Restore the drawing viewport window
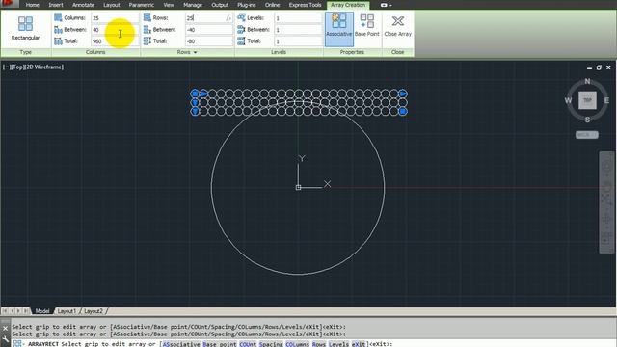 599,67
